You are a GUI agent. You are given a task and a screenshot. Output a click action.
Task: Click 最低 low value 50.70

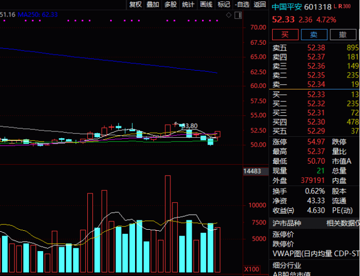coord(316,161)
